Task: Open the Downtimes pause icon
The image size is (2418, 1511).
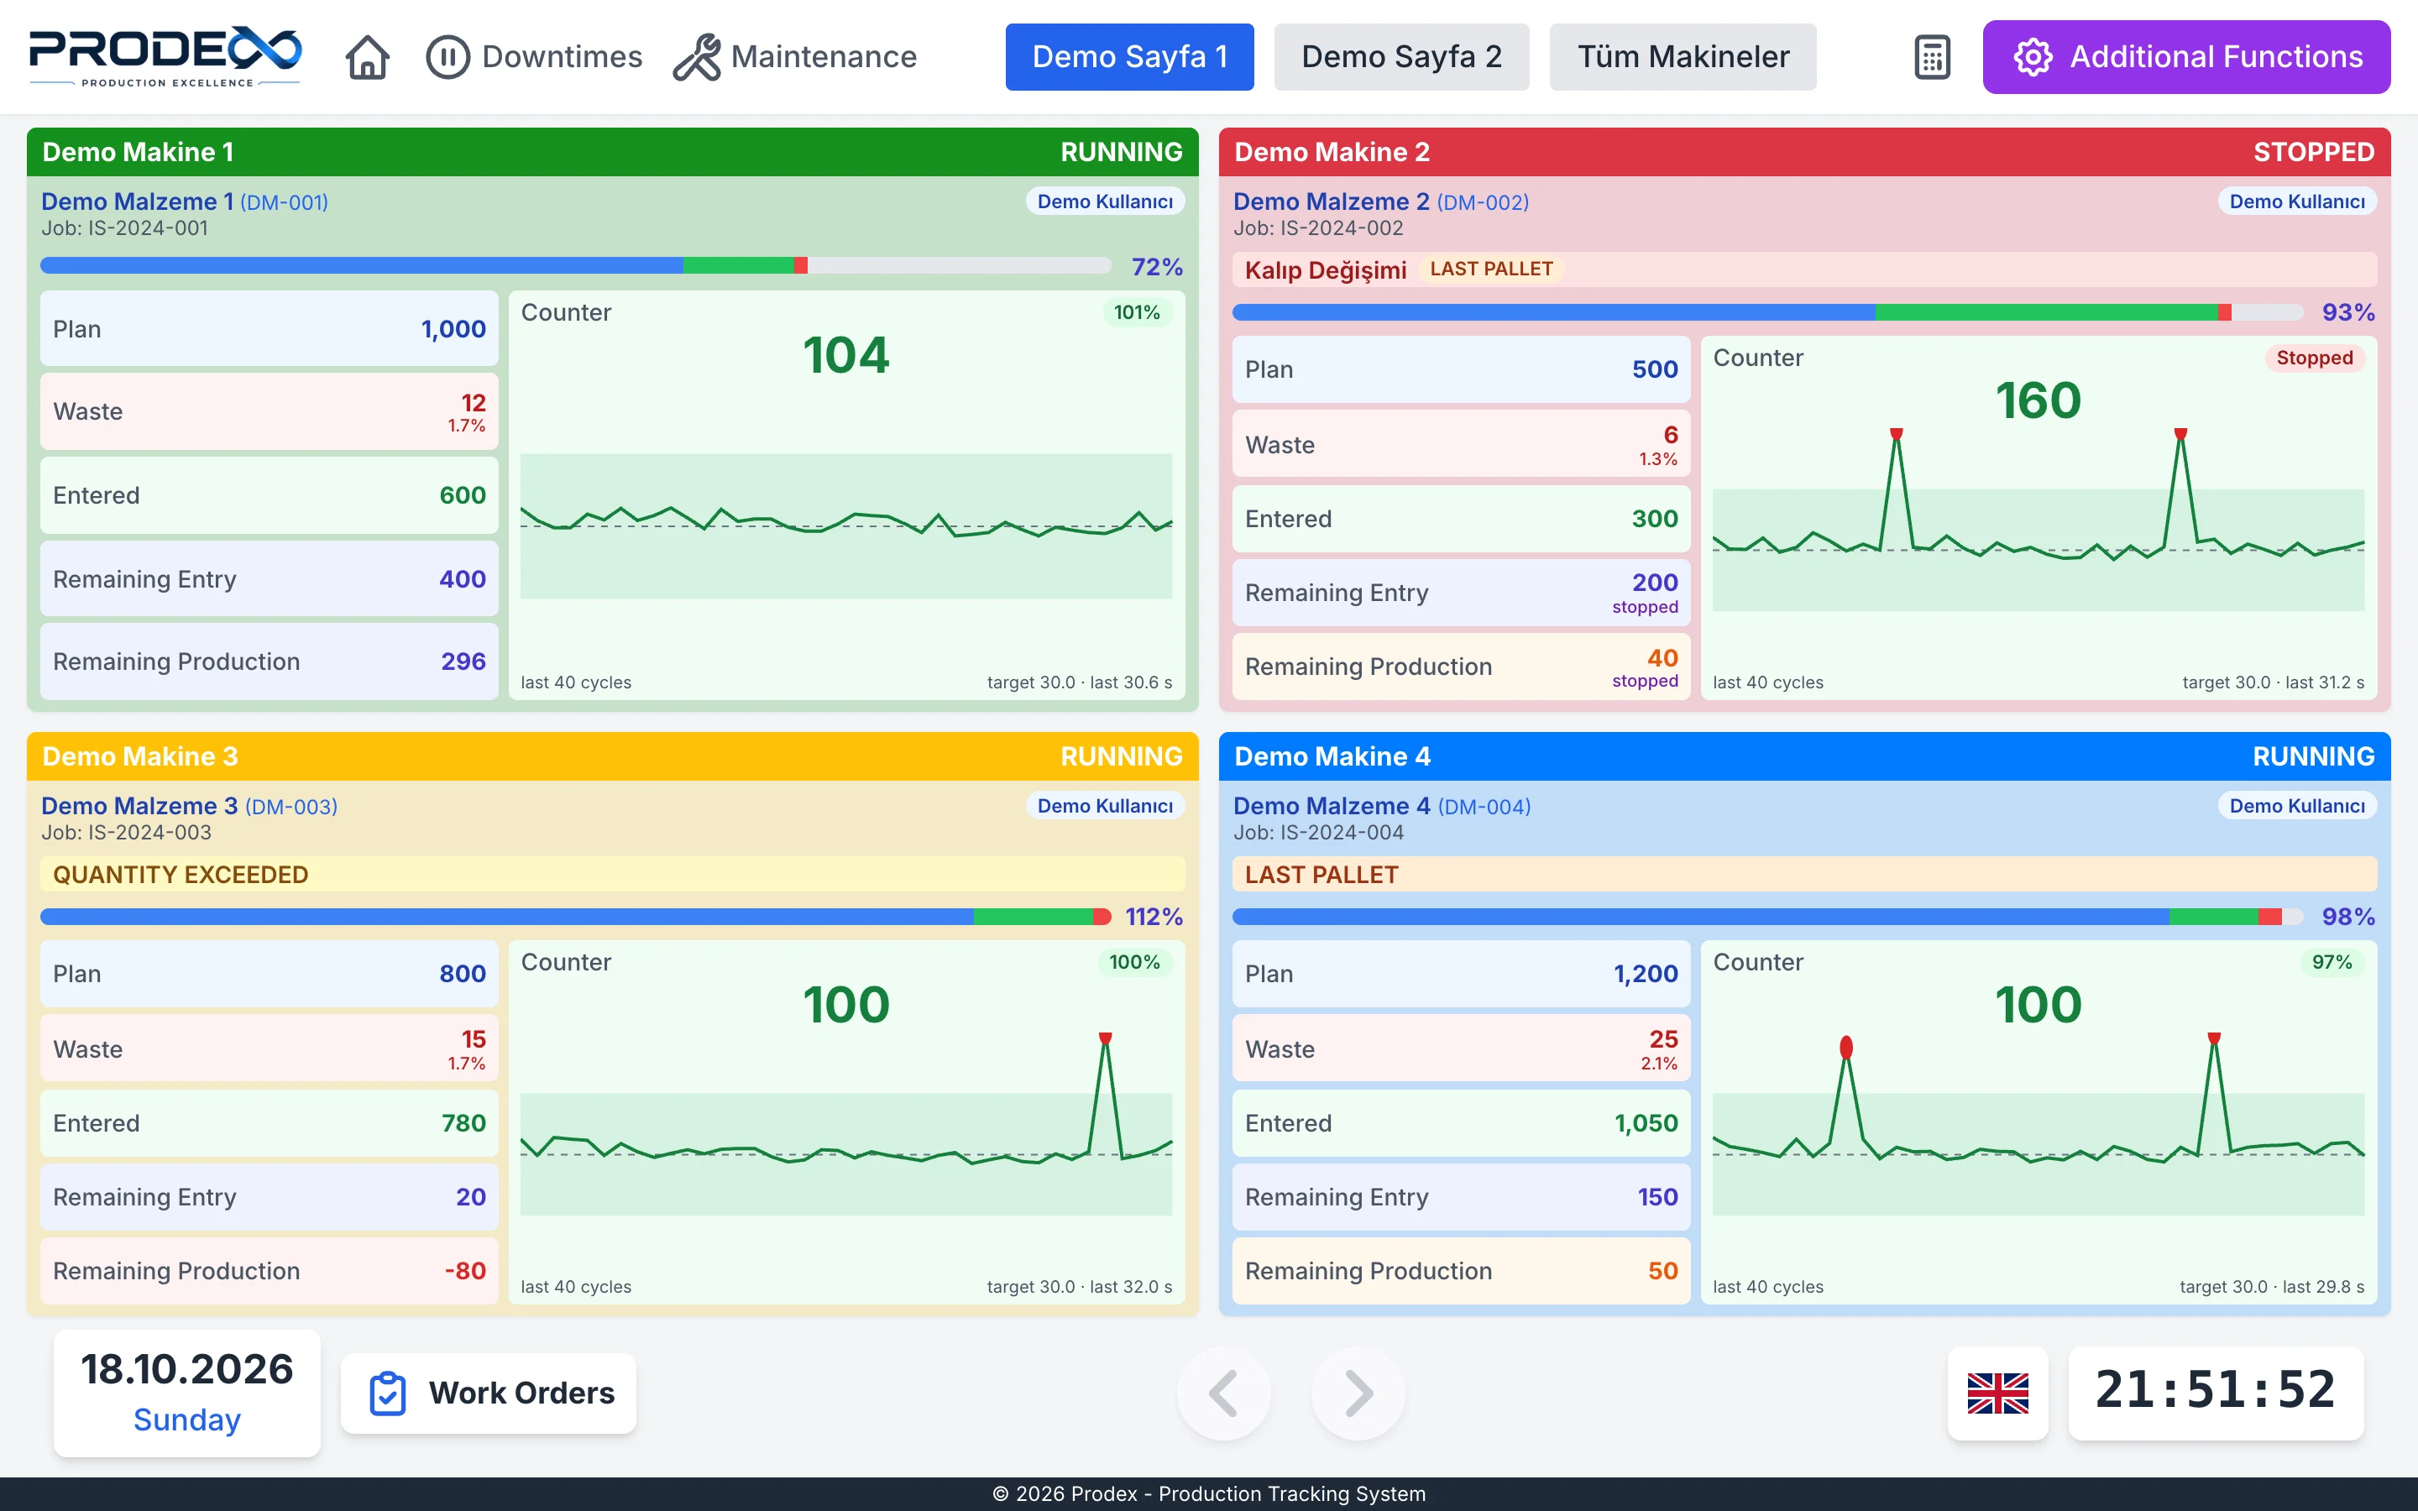Action: click(x=447, y=57)
